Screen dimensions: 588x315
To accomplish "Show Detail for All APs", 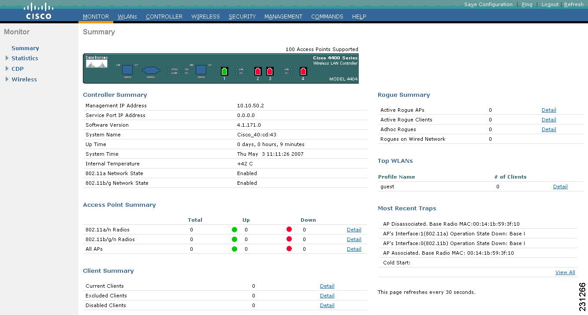I will pos(354,249).
